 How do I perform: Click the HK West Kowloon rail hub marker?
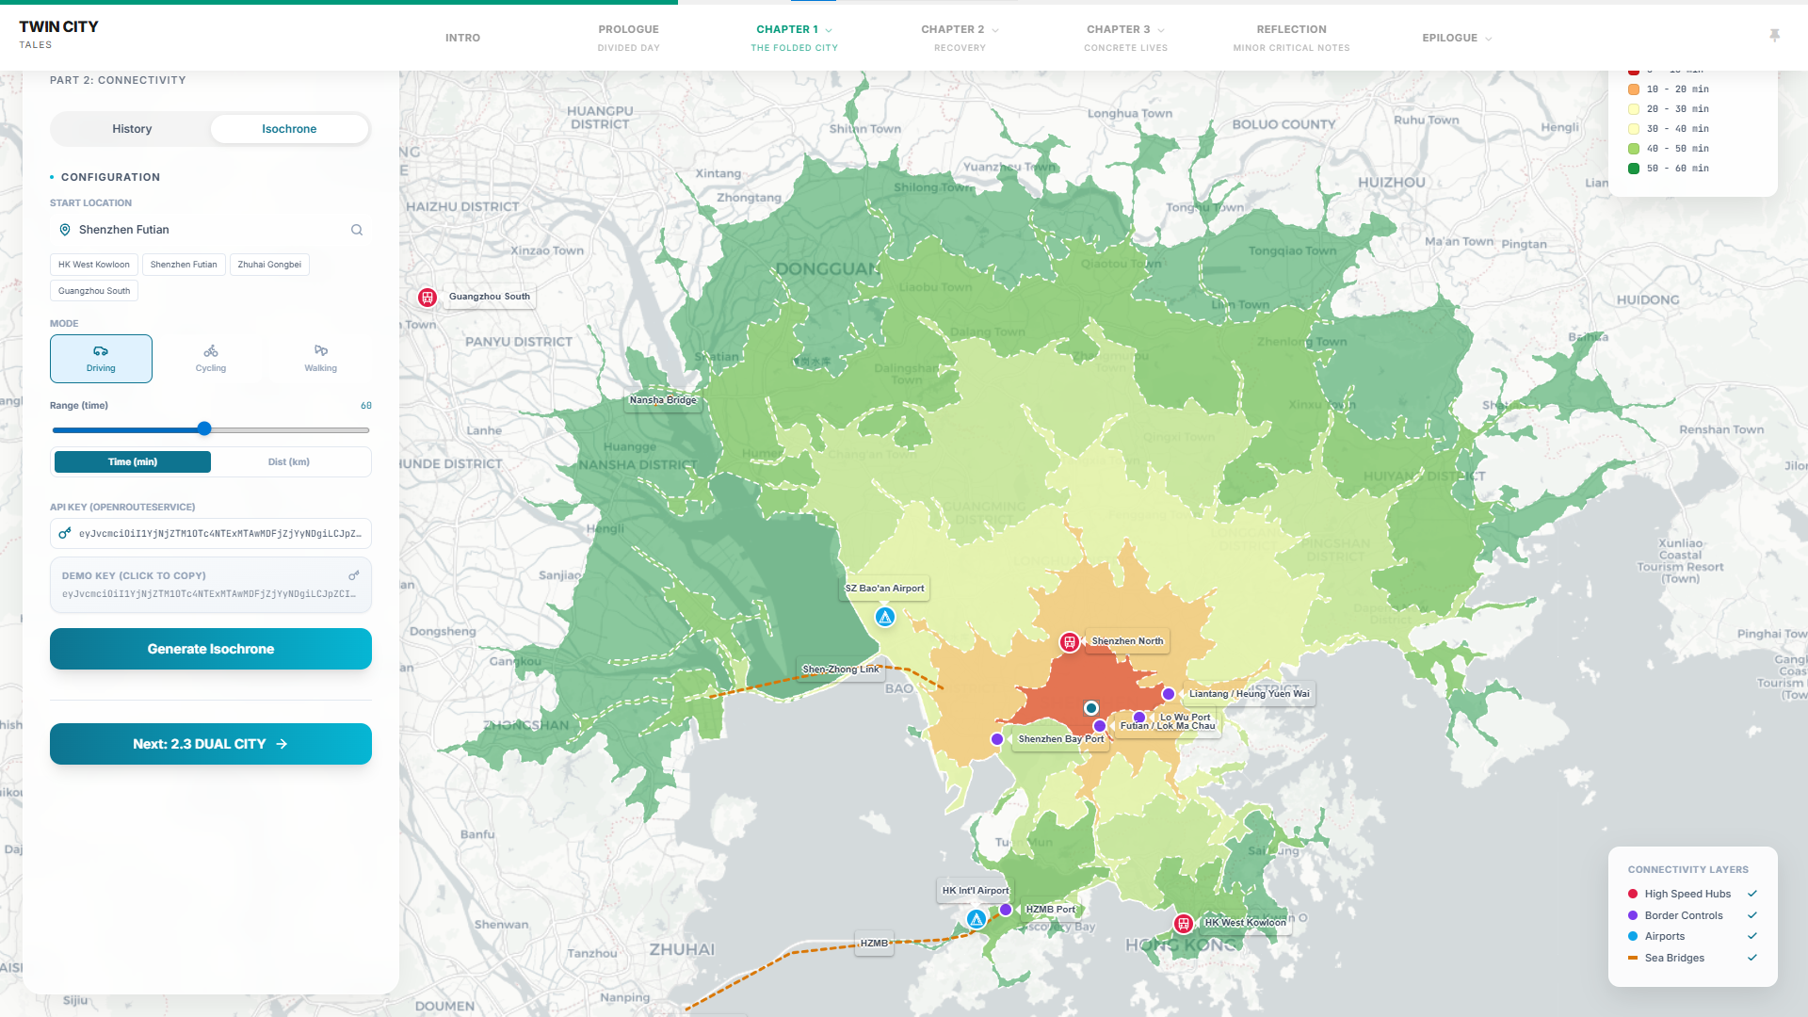[x=1184, y=924]
